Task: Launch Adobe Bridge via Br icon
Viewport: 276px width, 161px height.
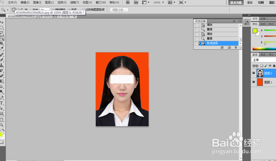Action: coord(128,2)
